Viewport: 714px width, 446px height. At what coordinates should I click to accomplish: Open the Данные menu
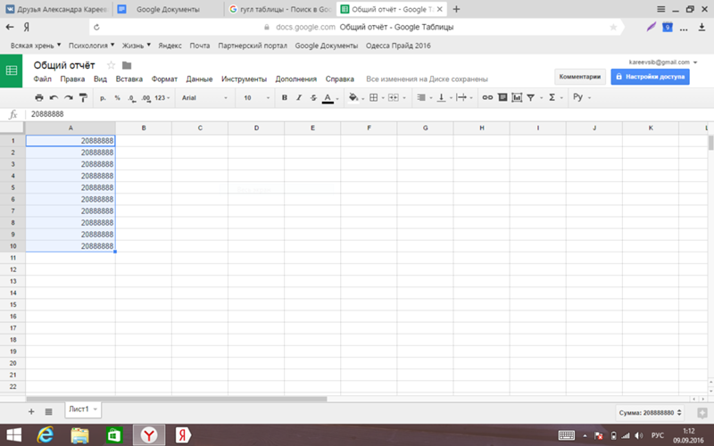click(x=199, y=78)
